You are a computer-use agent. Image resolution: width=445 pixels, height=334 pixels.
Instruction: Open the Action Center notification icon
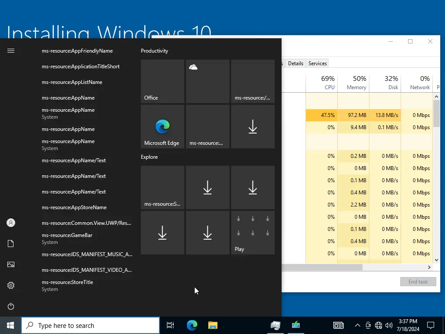point(431,325)
